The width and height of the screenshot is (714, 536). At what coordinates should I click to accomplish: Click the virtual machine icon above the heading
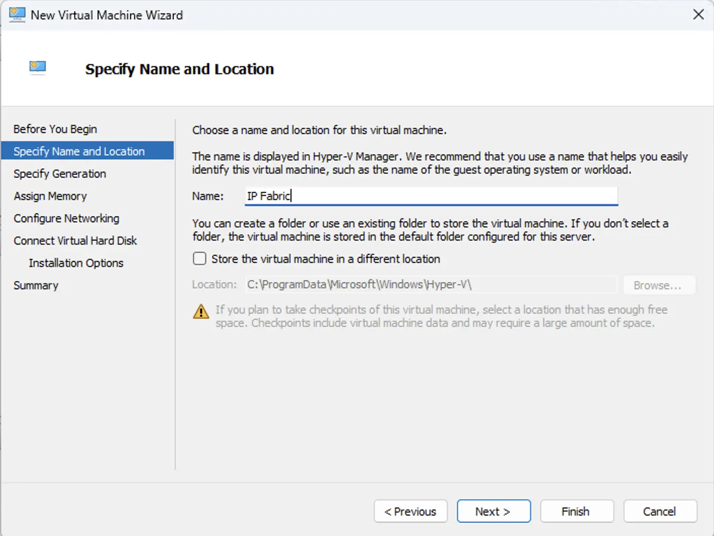38,66
